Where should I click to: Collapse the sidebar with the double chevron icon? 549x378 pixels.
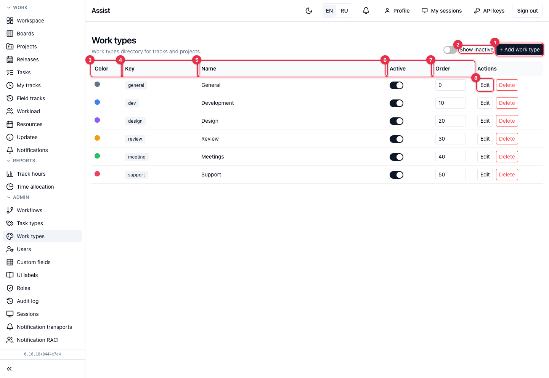(9, 369)
